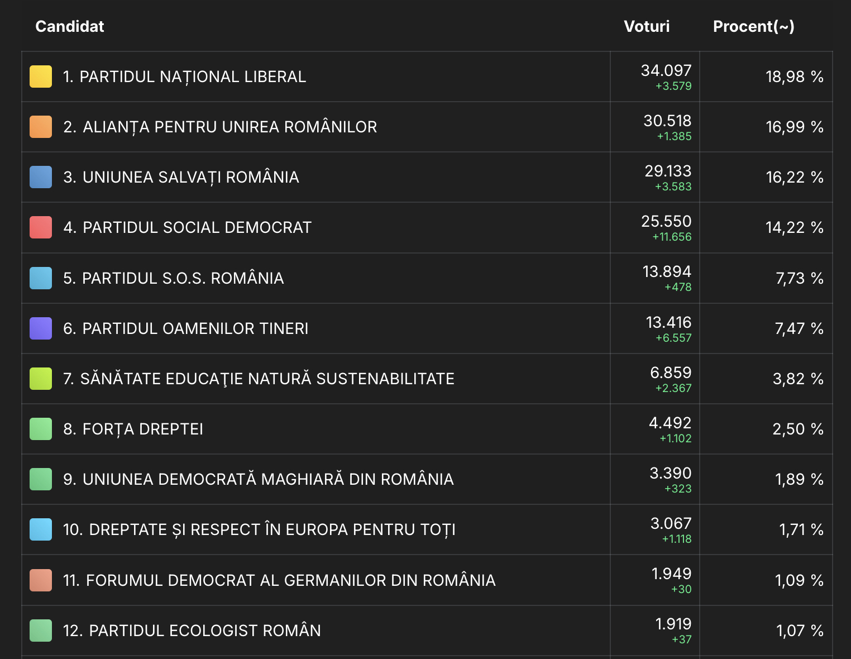
Task: Select the 4. PARTIDUL SOCIAL DEMOCRAT name
Action: (187, 228)
